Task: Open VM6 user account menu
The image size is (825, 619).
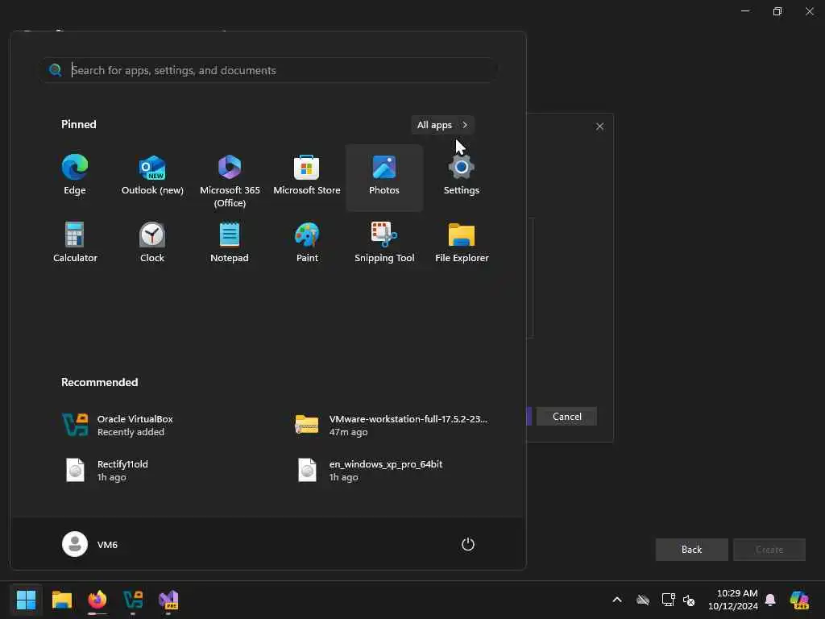Action: click(90, 544)
